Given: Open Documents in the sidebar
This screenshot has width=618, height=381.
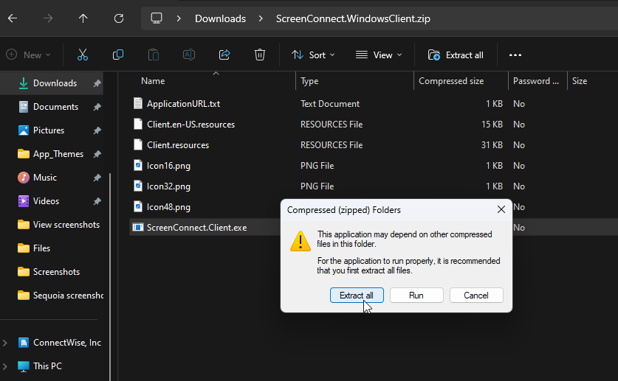Looking at the screenshot, I should coord(55,107).
